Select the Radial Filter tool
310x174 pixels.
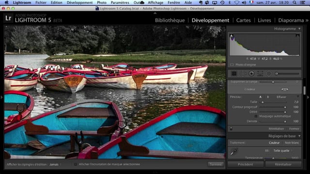[269, 73]
